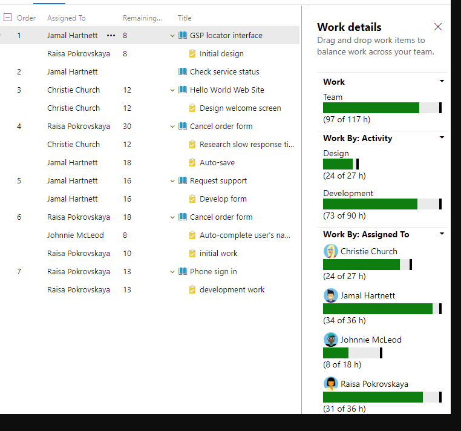Collapse the order 6 Cancel order form row

172,217
